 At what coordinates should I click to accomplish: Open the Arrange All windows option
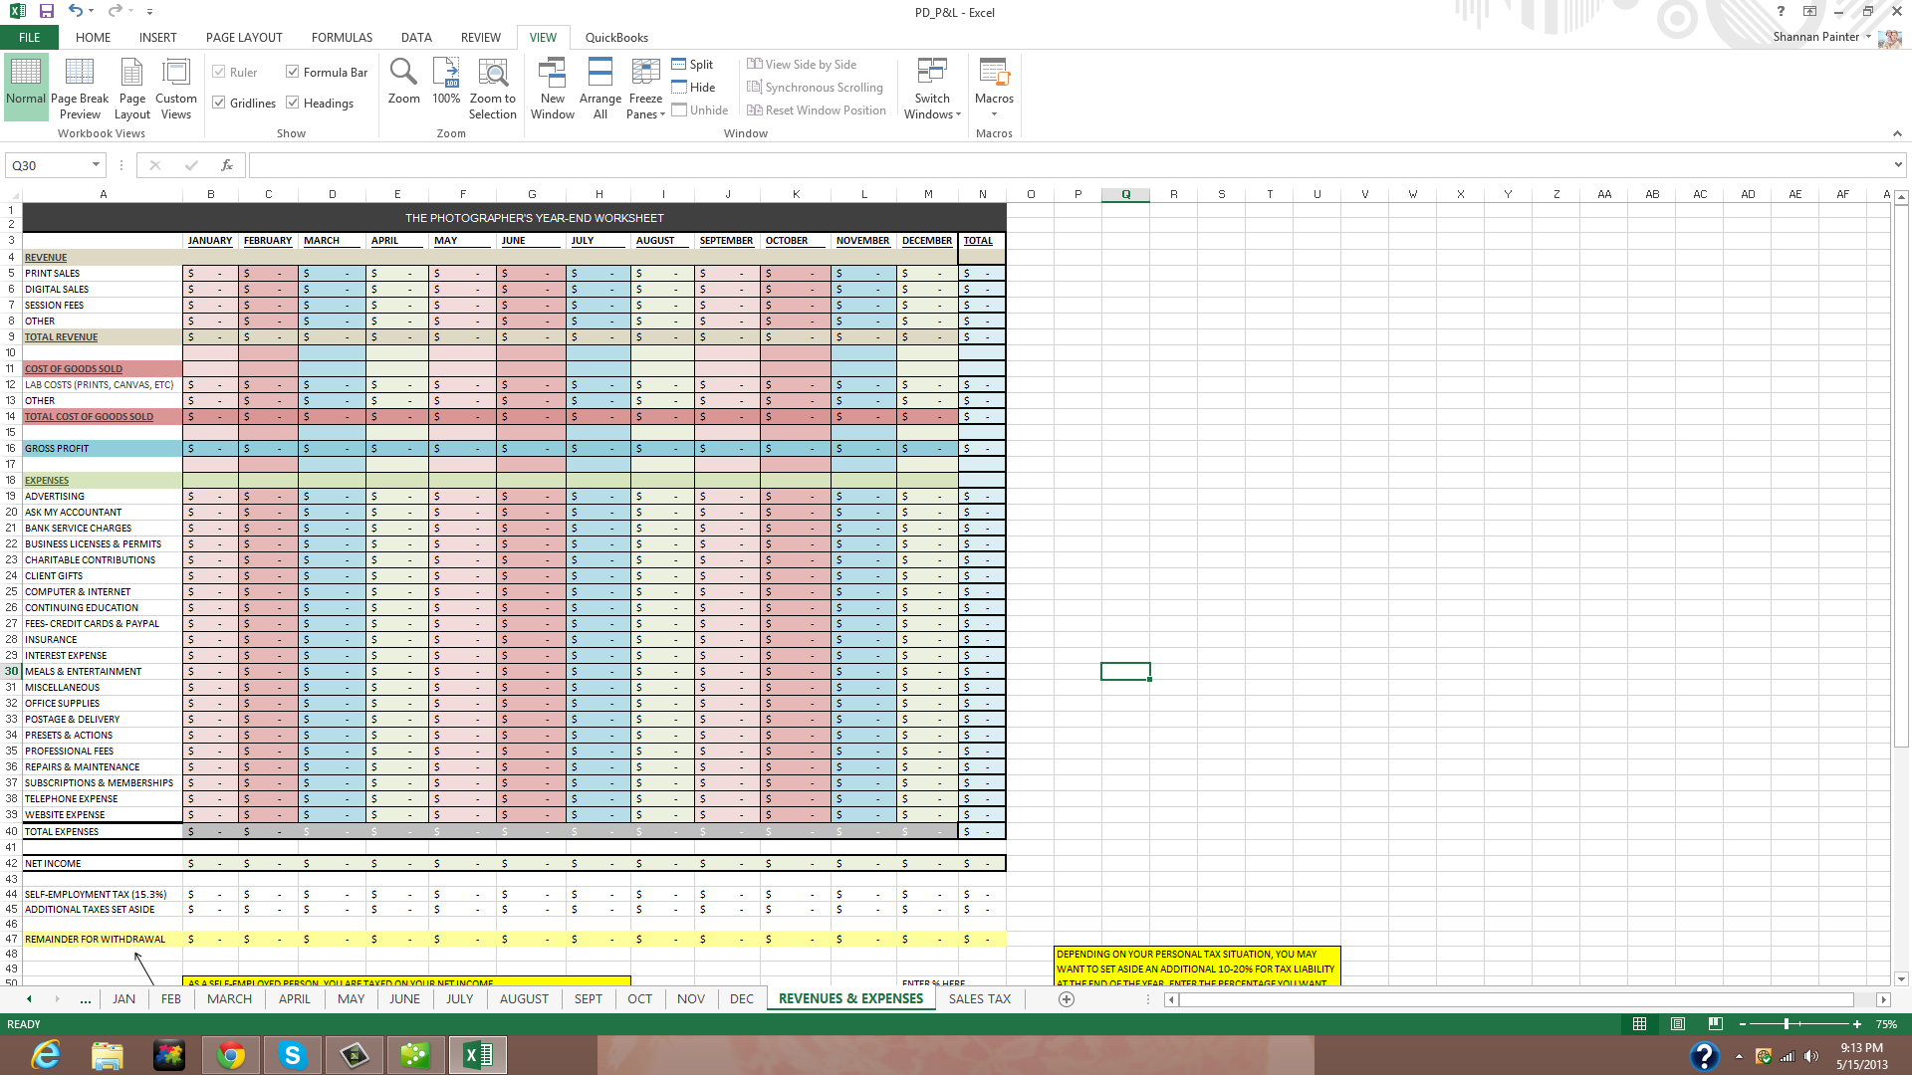click(598, 87)
